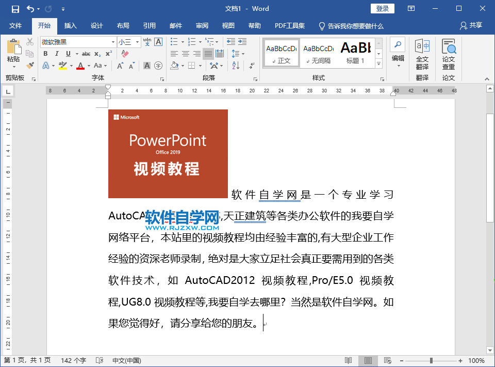Open the font name dropdown (微软雅黑)
Viewport: 495px width, 367px height.
pyautogui.click(x=113, y=42)
